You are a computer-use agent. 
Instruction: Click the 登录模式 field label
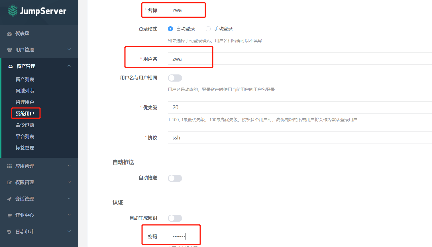[148, 29]
